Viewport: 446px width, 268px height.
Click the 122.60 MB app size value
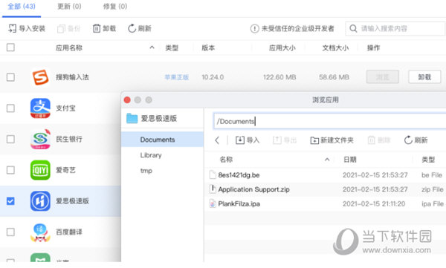pos(279,77)
